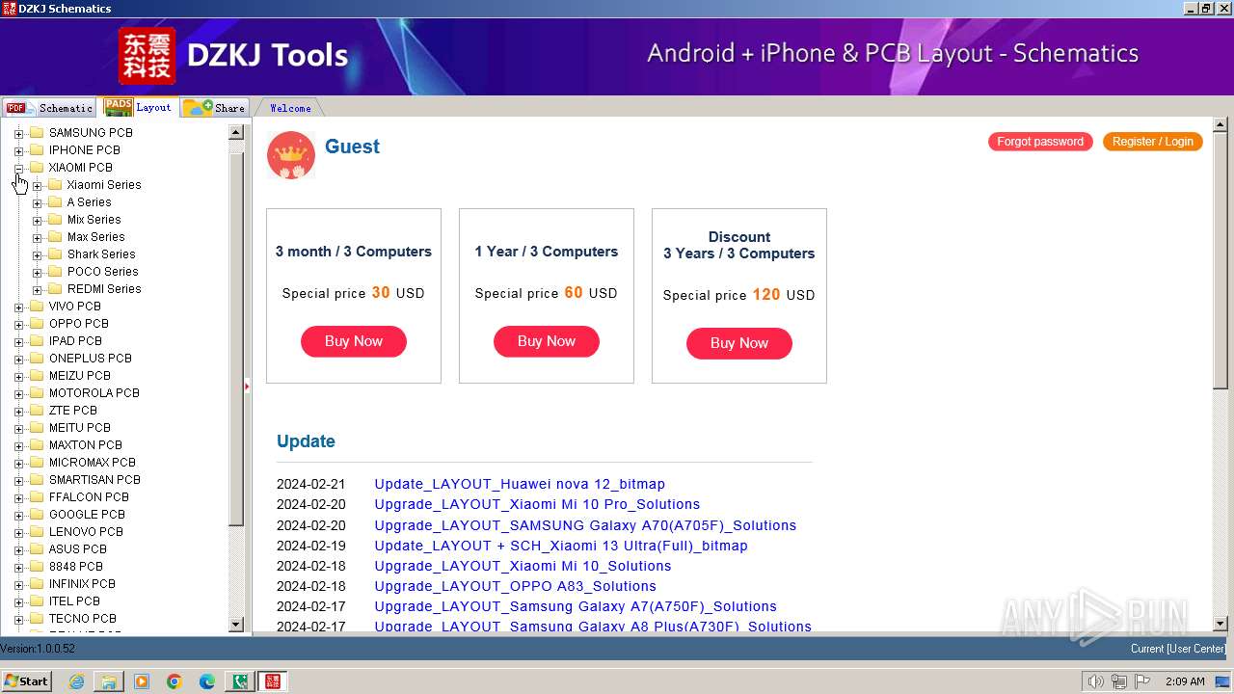Select FFALCON PCB tree item
1234x694 pixels.
tap(89, 497)
